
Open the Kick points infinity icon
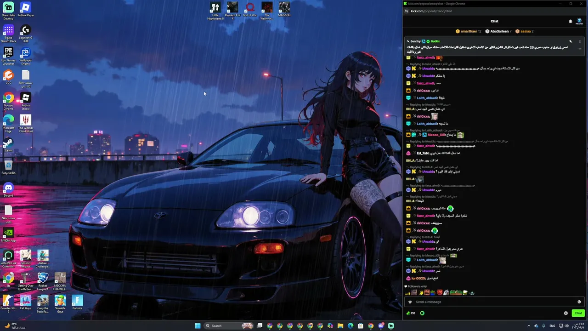(x=411, y=313)
